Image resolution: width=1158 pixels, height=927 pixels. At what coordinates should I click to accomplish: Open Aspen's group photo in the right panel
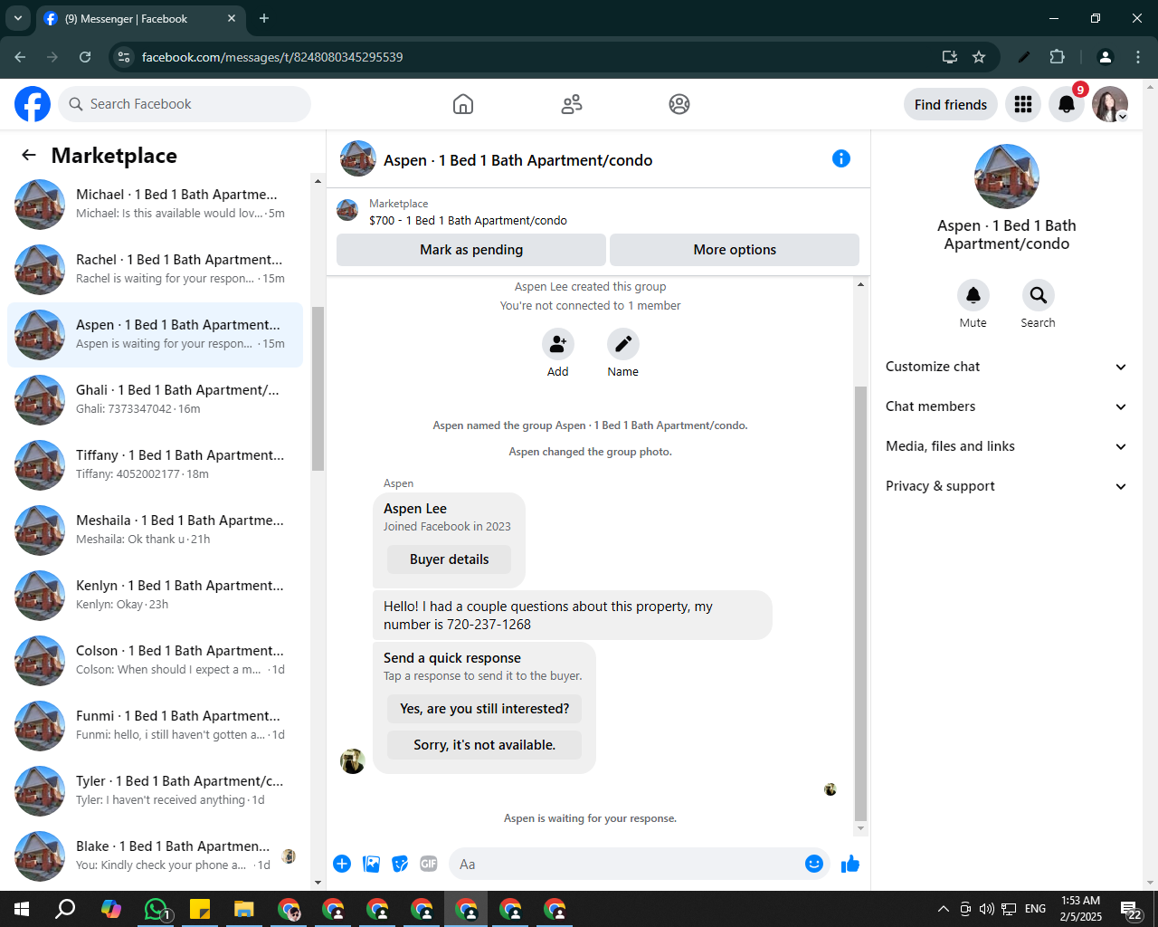[1007, 177]
